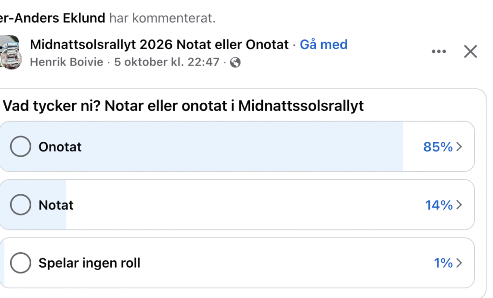This screenshot has height=298, width=493.
Task: Select the Notat radio button
Action: click(21, 205)
